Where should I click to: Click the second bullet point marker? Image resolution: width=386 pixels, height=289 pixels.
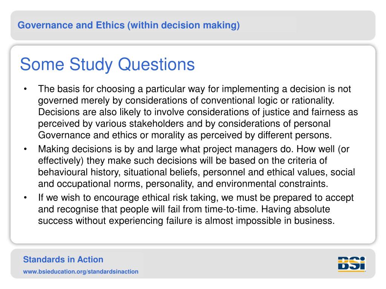25,149
